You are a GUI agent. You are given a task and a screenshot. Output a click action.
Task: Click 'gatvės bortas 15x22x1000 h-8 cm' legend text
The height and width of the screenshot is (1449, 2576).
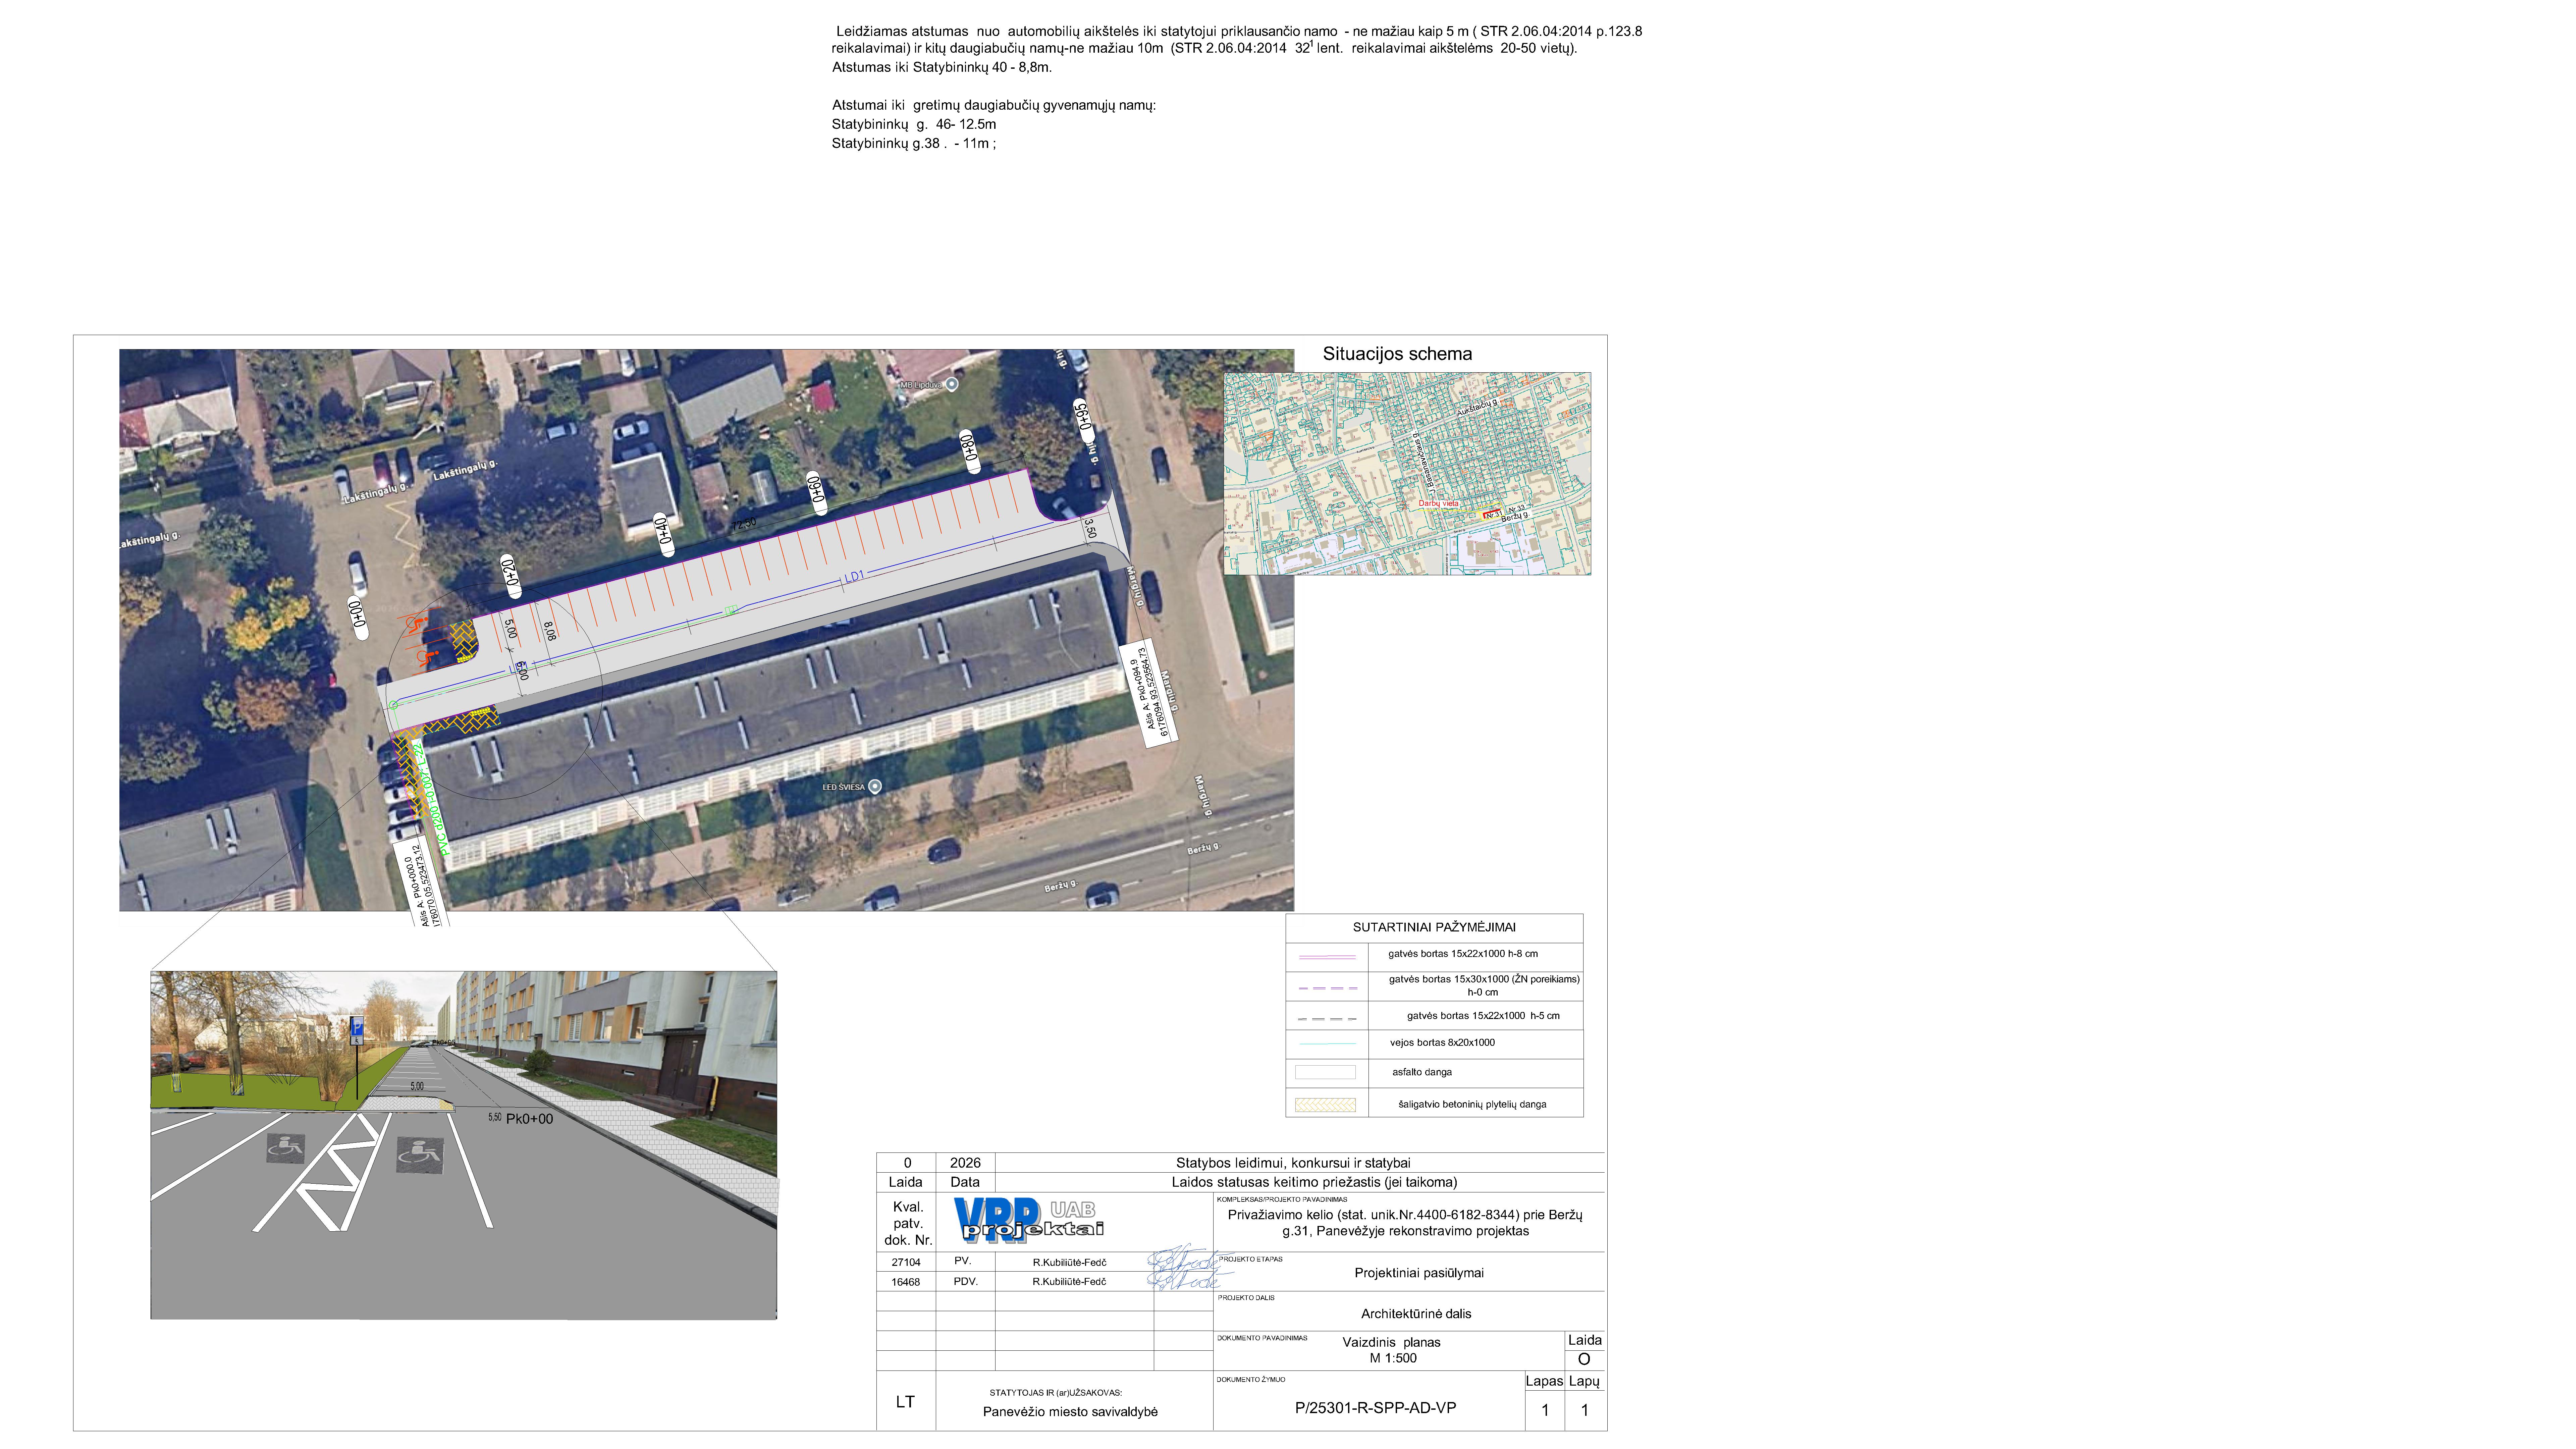click(x=1463, y=954)
